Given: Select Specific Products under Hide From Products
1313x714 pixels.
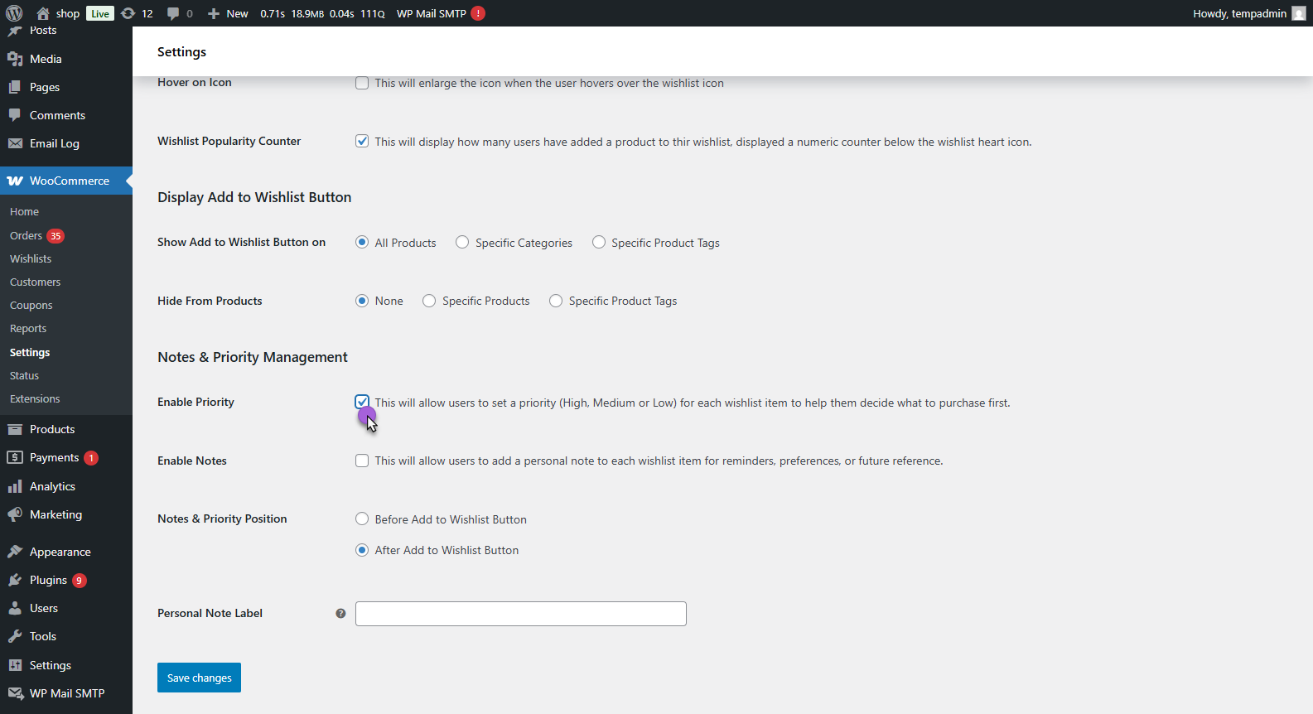Looking at the screenshot, I should coord(429,301).
